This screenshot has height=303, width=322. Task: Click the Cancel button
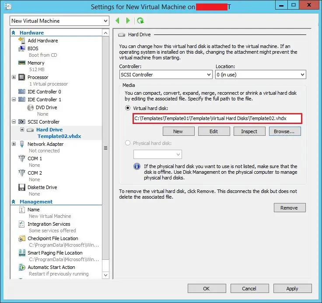point(250,289)
